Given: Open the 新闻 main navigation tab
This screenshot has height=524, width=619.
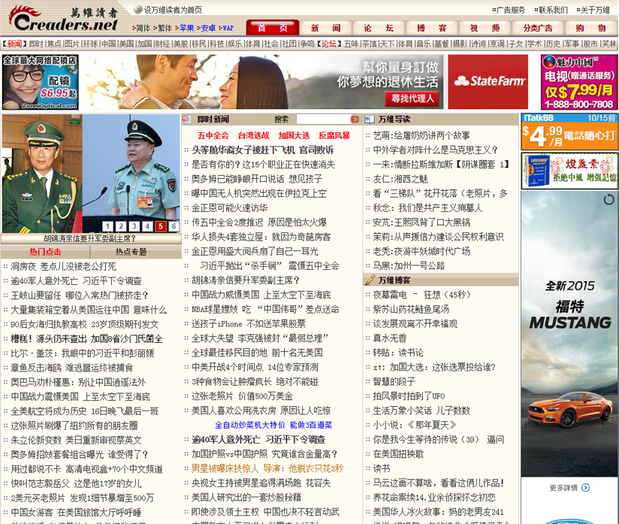Looking at the screenshot, I should [326, 28].
